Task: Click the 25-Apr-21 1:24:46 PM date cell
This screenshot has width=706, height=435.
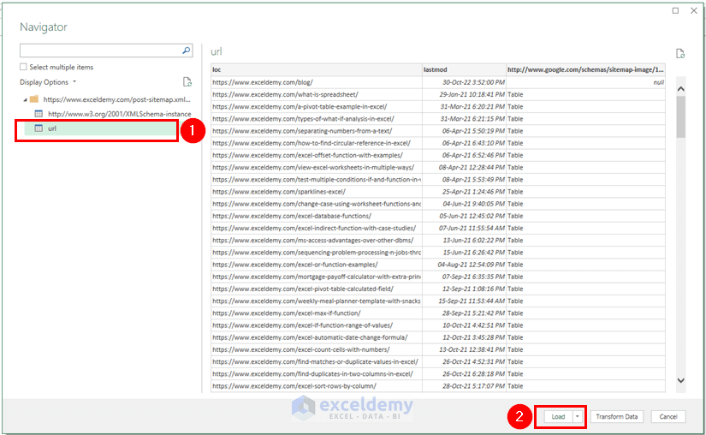Action: (464, 192)
